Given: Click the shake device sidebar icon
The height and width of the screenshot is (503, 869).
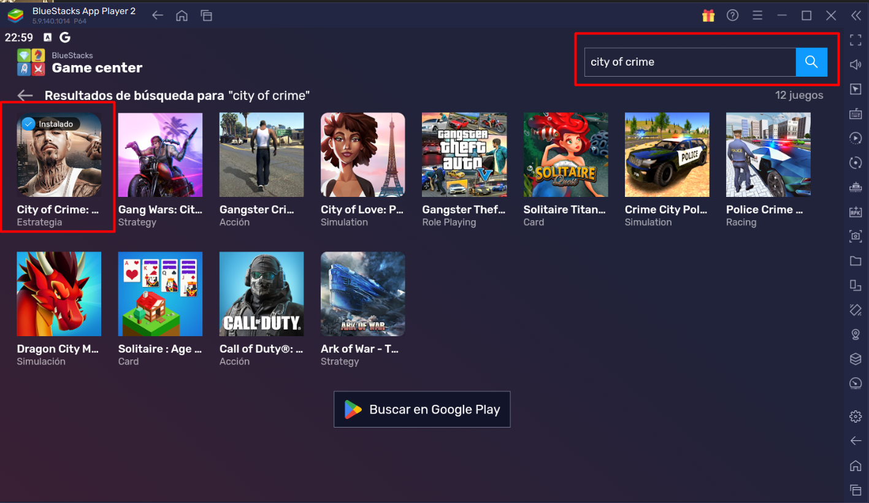Looking at the screenshot, I should 856,310.
